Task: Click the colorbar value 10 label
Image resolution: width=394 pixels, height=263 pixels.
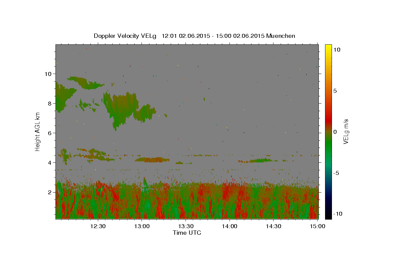Action: pos(337,50)
